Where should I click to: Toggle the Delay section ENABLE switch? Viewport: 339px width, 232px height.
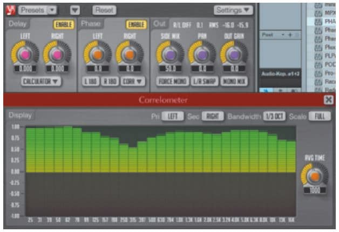[64, 25]
